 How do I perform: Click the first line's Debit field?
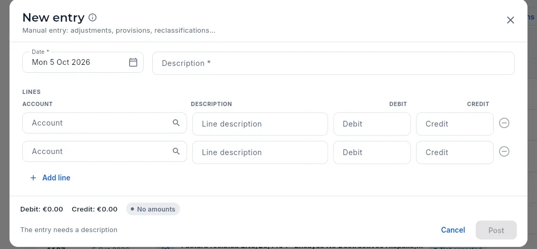(372, 124)
